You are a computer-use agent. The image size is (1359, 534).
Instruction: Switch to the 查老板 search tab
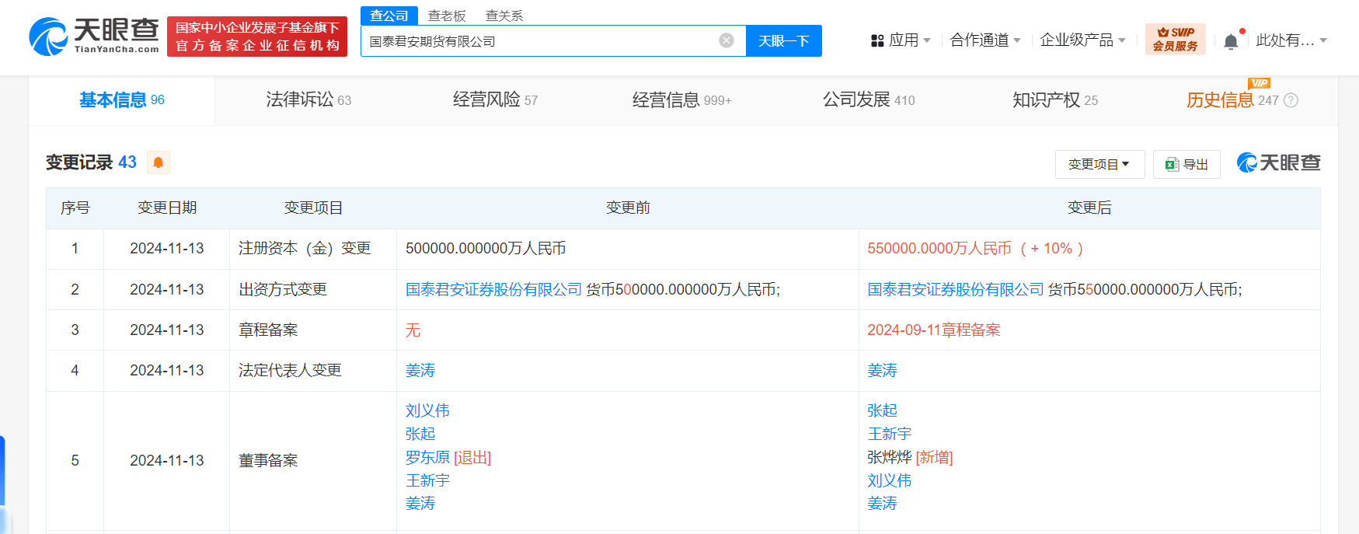(x=447, y=16)
